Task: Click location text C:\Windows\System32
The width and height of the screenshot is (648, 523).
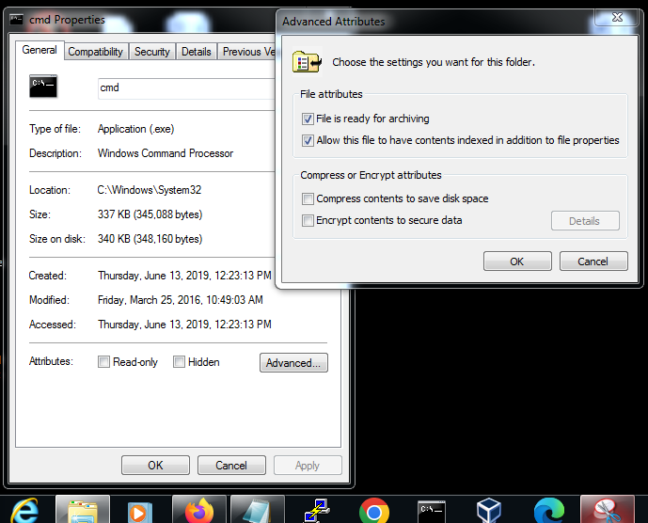Action: coord(150,190)
